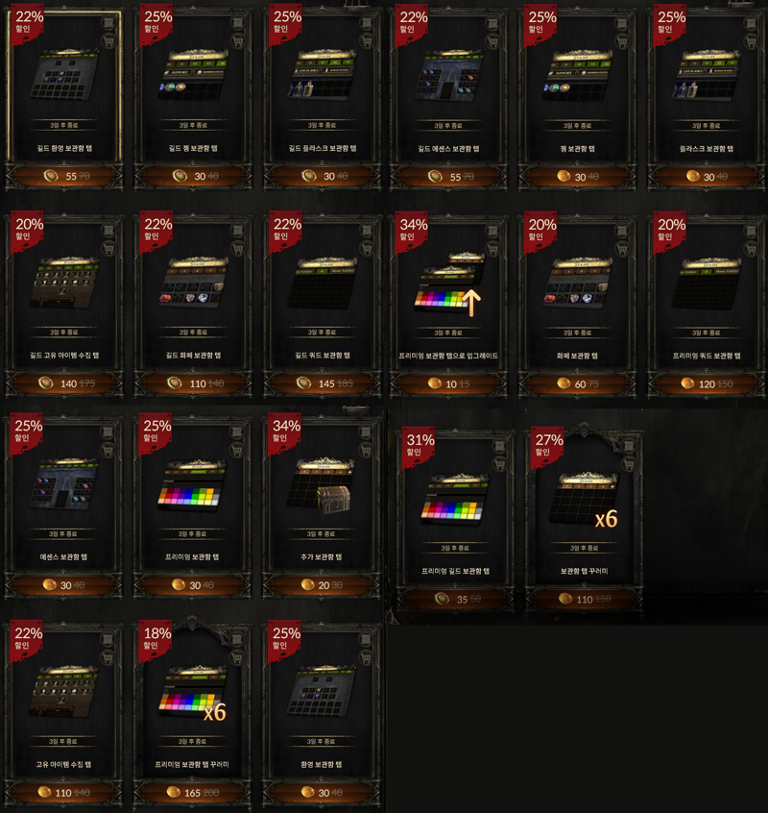Click scroll list icon on 보관함 탭 꾸러미 card
This screenshot has height=813, width=768.
tap(628, 446)
